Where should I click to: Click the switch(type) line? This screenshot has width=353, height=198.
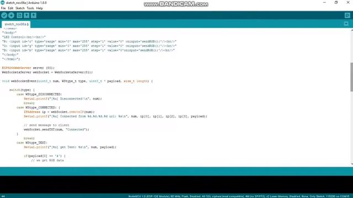click(22, 90)
